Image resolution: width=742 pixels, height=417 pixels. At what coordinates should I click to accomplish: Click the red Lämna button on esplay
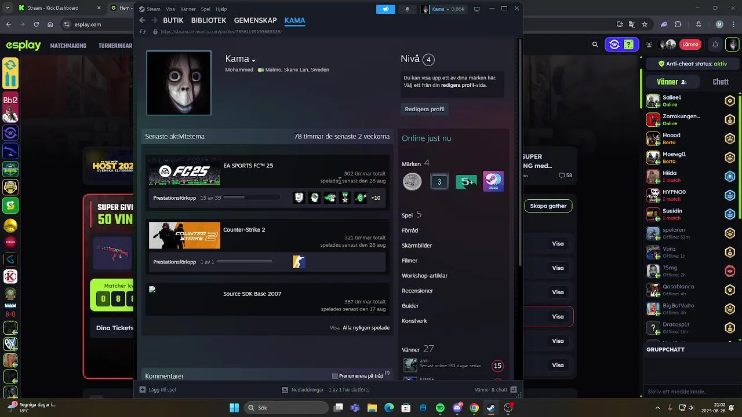[690, 45]
